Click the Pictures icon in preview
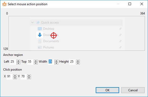 [x=40, y=47]
